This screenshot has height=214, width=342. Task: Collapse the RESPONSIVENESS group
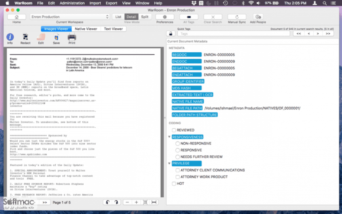point(169,137)
